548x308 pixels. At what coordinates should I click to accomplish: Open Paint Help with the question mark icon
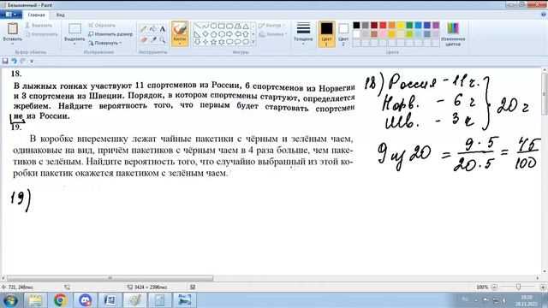coord(544,15)
